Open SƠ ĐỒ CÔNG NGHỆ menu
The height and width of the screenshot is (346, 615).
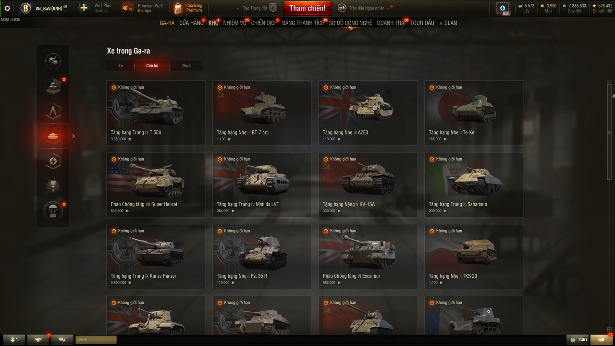350,23
